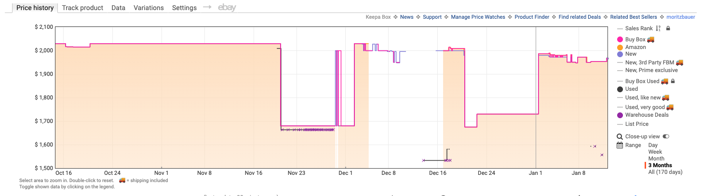
Task: Click the Jan 1 vertical marker on chart
Action: click(536, 96)
